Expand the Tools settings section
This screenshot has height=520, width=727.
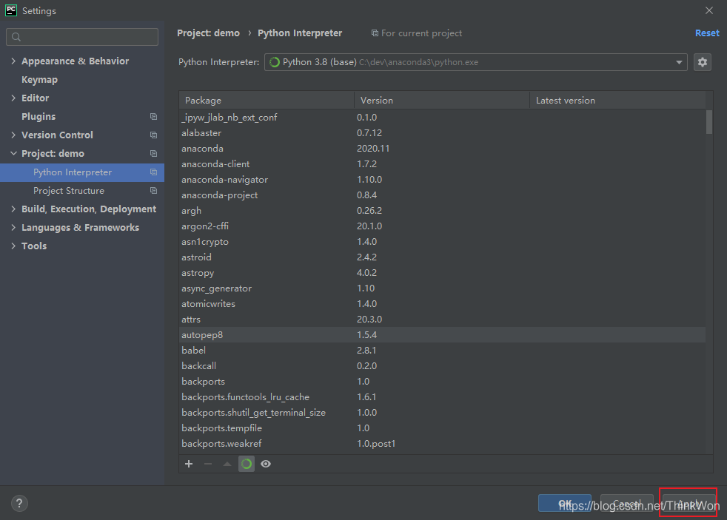tap(13, 246)
